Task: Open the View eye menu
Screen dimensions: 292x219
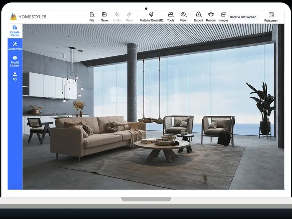Action: (183, 17)
